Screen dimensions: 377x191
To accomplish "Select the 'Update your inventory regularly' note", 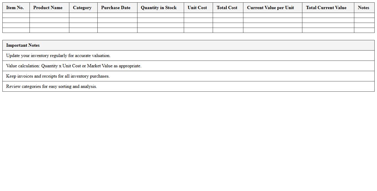I will pyautogui.click(x=58, y=56).
